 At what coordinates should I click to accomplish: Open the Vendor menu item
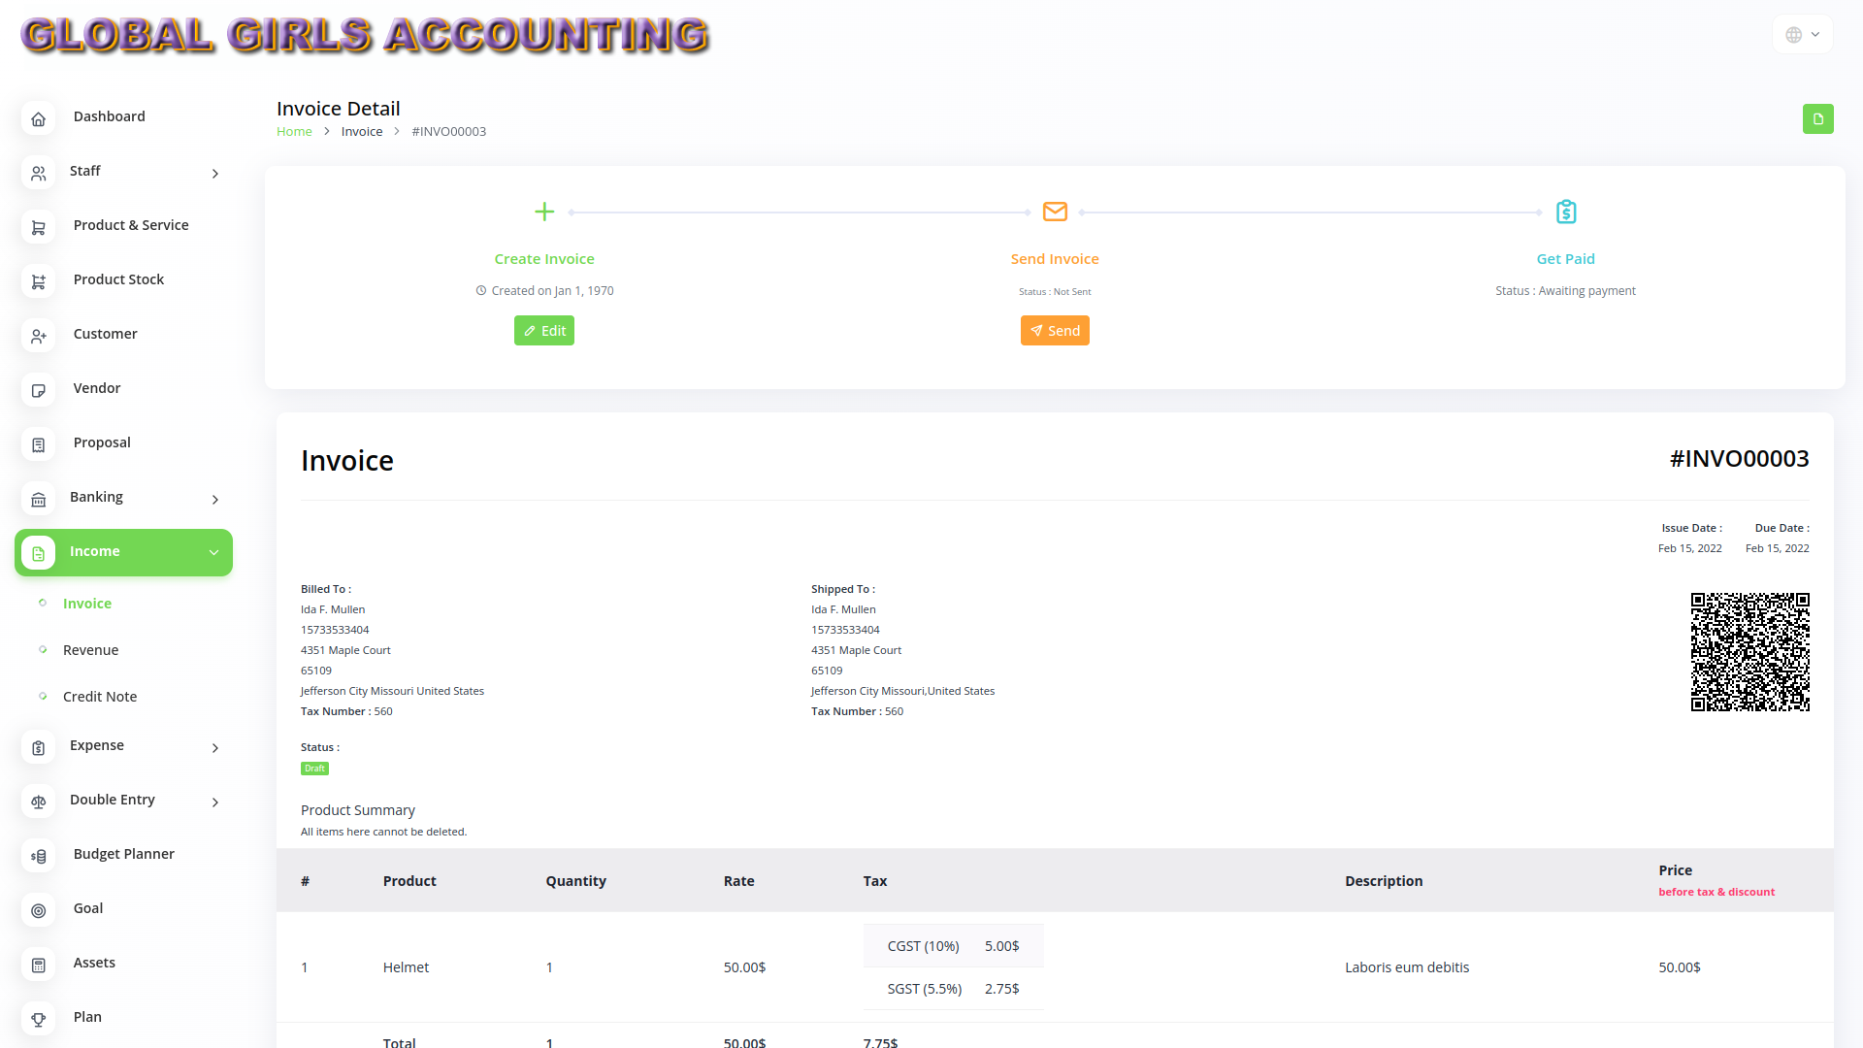click(97, 388)
